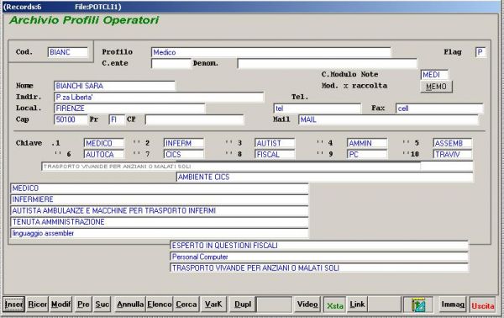Open the Elenco list button
The height and width of the screenshot is (318, 504).
[x=160, y=305]
